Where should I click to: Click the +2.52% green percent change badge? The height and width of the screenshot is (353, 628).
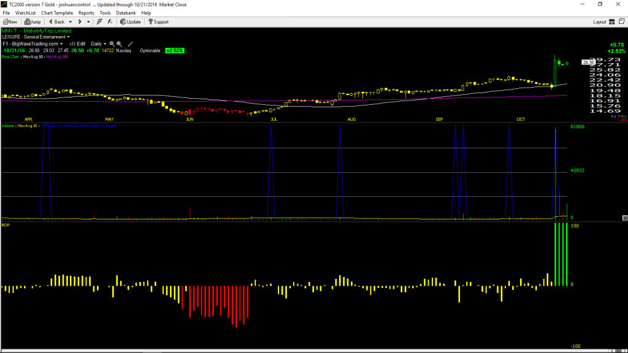[x=175, y=51]
